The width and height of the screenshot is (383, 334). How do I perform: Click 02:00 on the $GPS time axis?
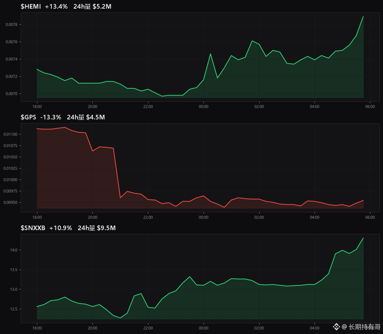pos(259,217)
